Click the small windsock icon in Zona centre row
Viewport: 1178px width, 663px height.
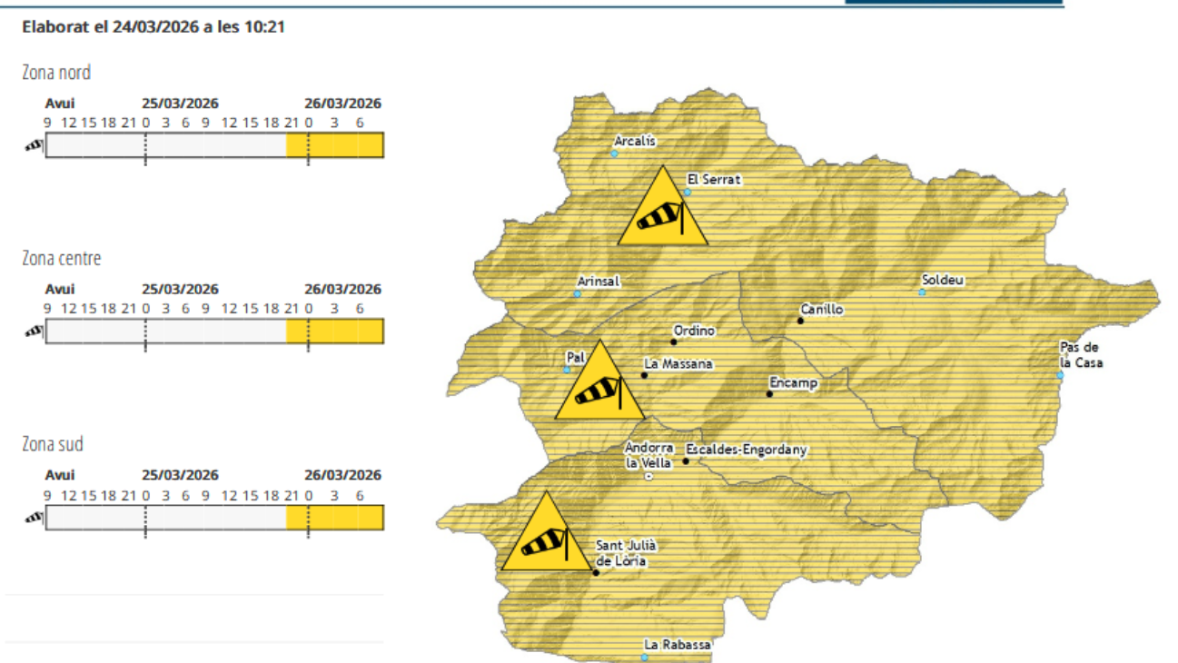pyautogui.click(x=35, y=331)
